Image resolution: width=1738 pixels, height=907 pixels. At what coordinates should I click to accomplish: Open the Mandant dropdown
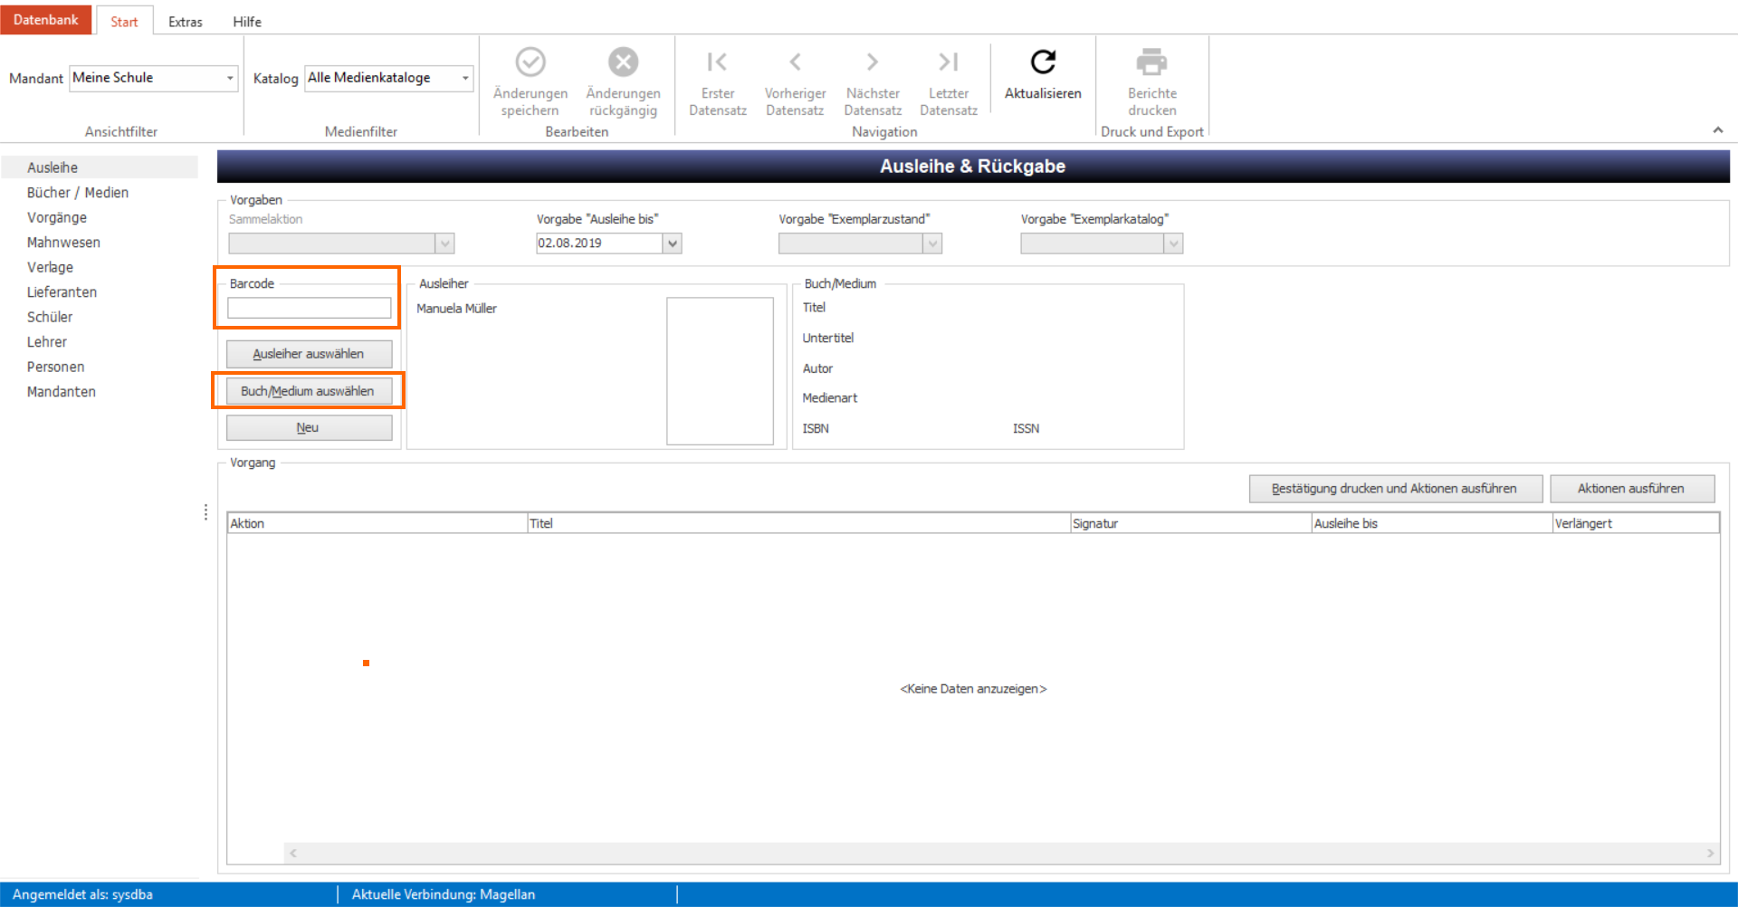click(230, 78)
